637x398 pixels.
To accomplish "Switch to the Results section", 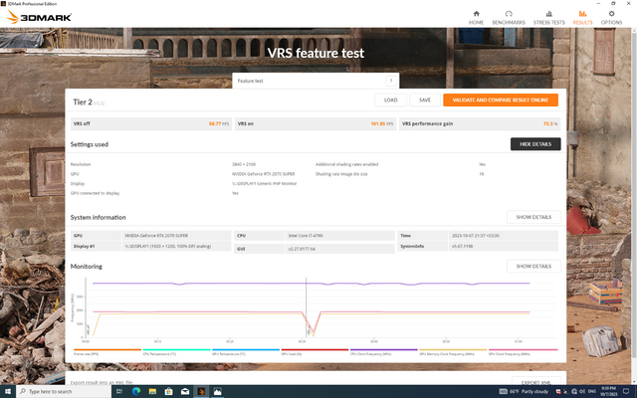I will click(x=582, y=16).
